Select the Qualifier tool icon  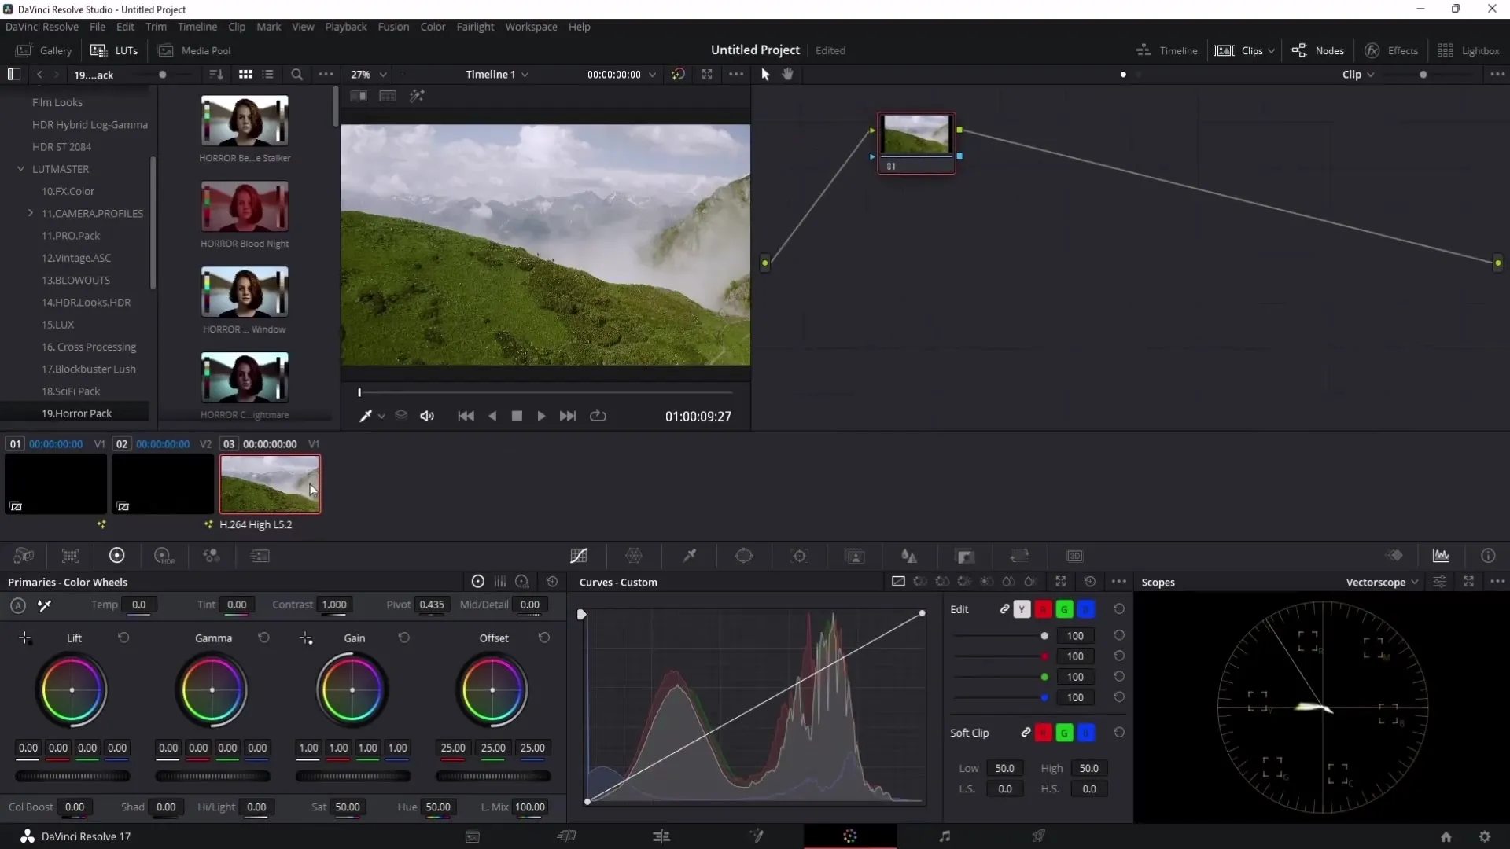tap(690, 557)
